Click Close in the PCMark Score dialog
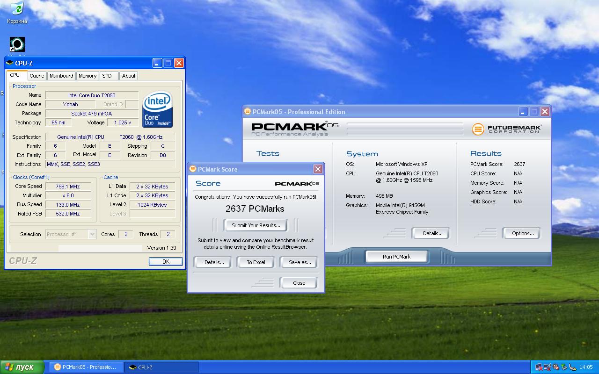Screen dimensions: 599x374 coord(299,283)
